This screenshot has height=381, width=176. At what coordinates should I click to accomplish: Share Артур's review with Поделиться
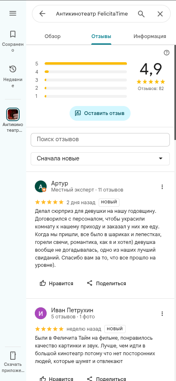tap(106, 283)
